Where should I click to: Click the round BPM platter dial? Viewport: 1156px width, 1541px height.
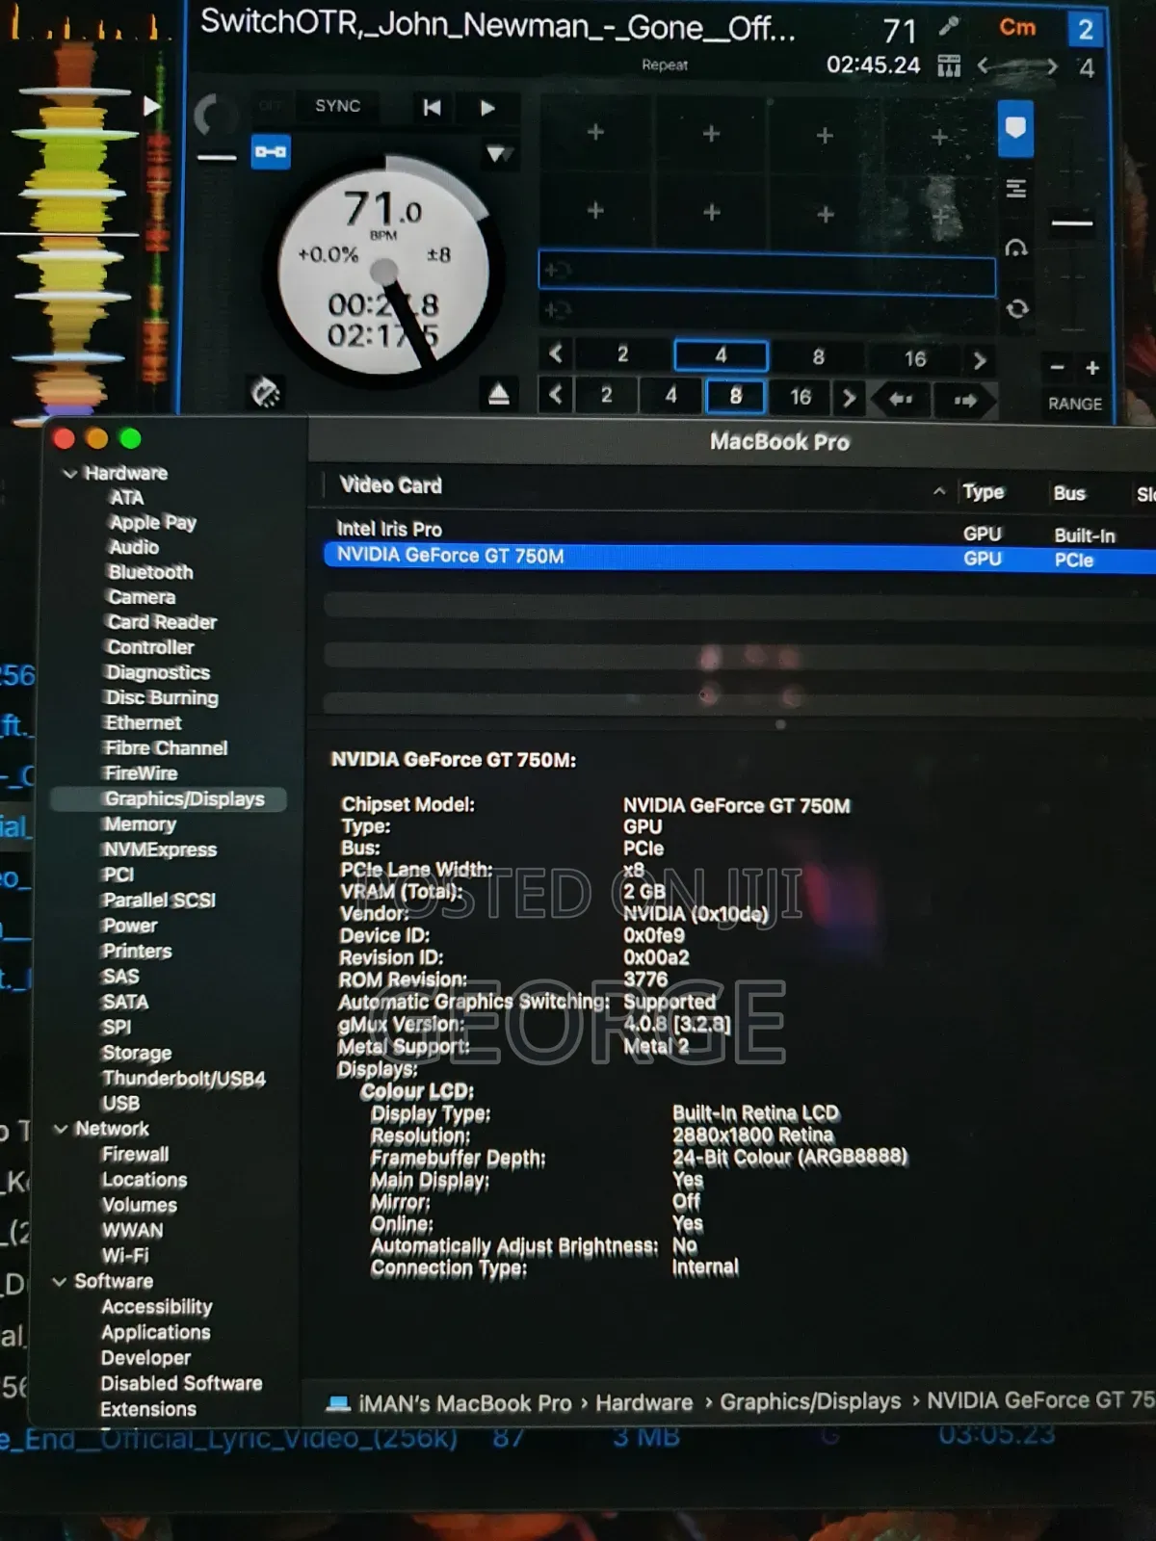pos(384,271)
